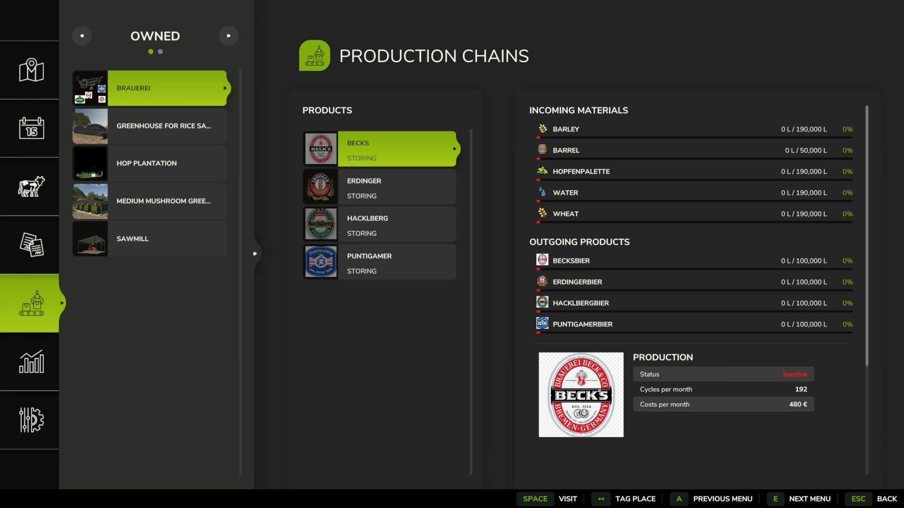
Task: Click the materials panel vertical scrollbar
Action: pyautogui.click(x=867, y=235)
